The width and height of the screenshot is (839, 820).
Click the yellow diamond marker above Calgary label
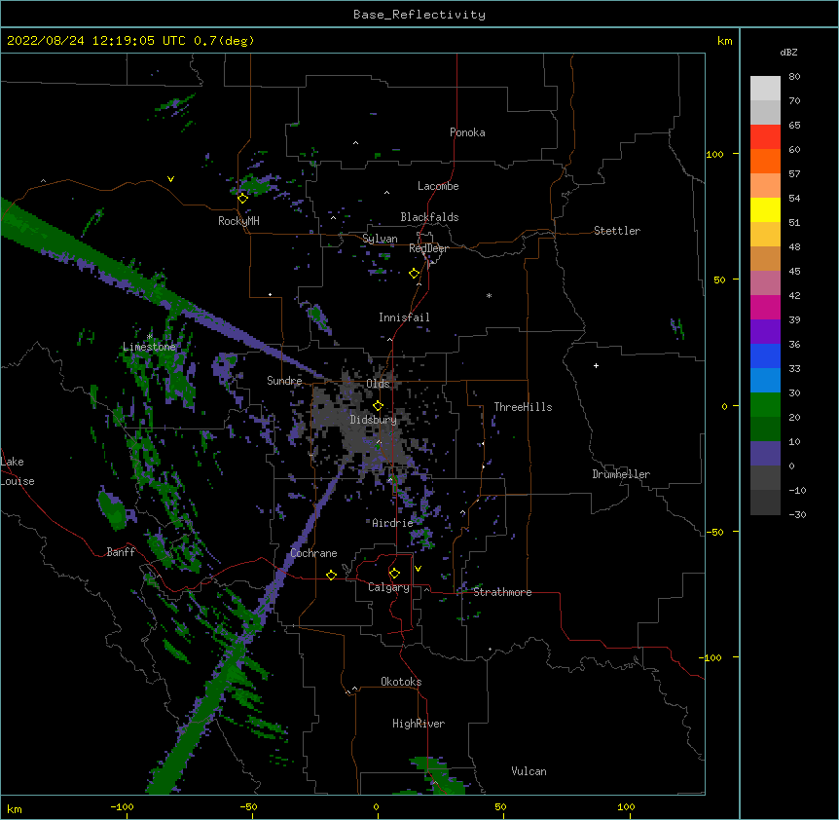click(x=394, y=574)
